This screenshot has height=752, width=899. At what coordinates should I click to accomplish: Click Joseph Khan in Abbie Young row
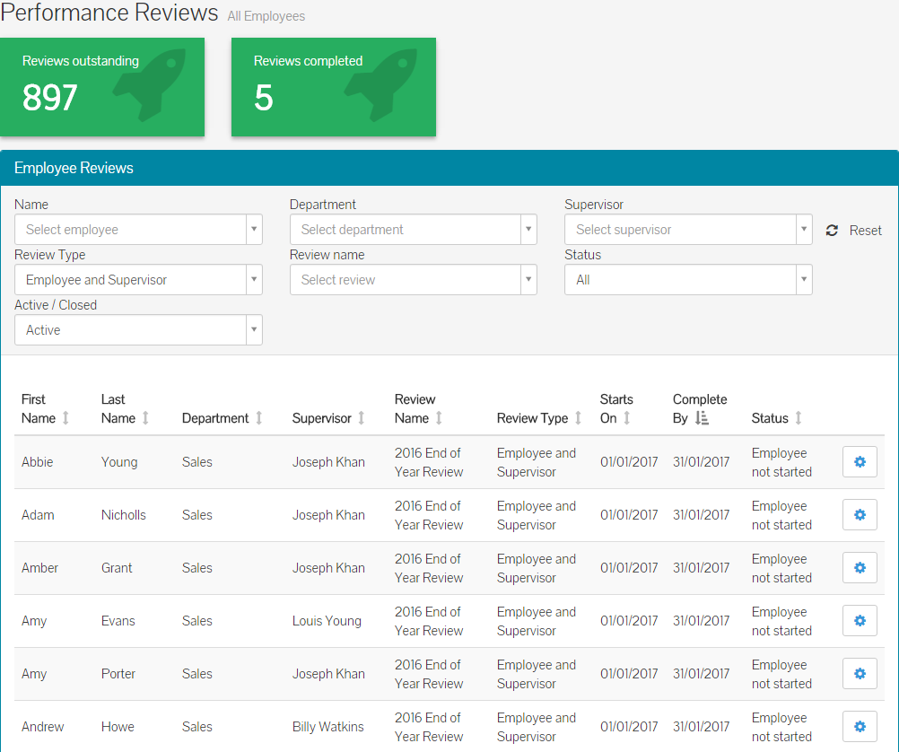[328, 462]
